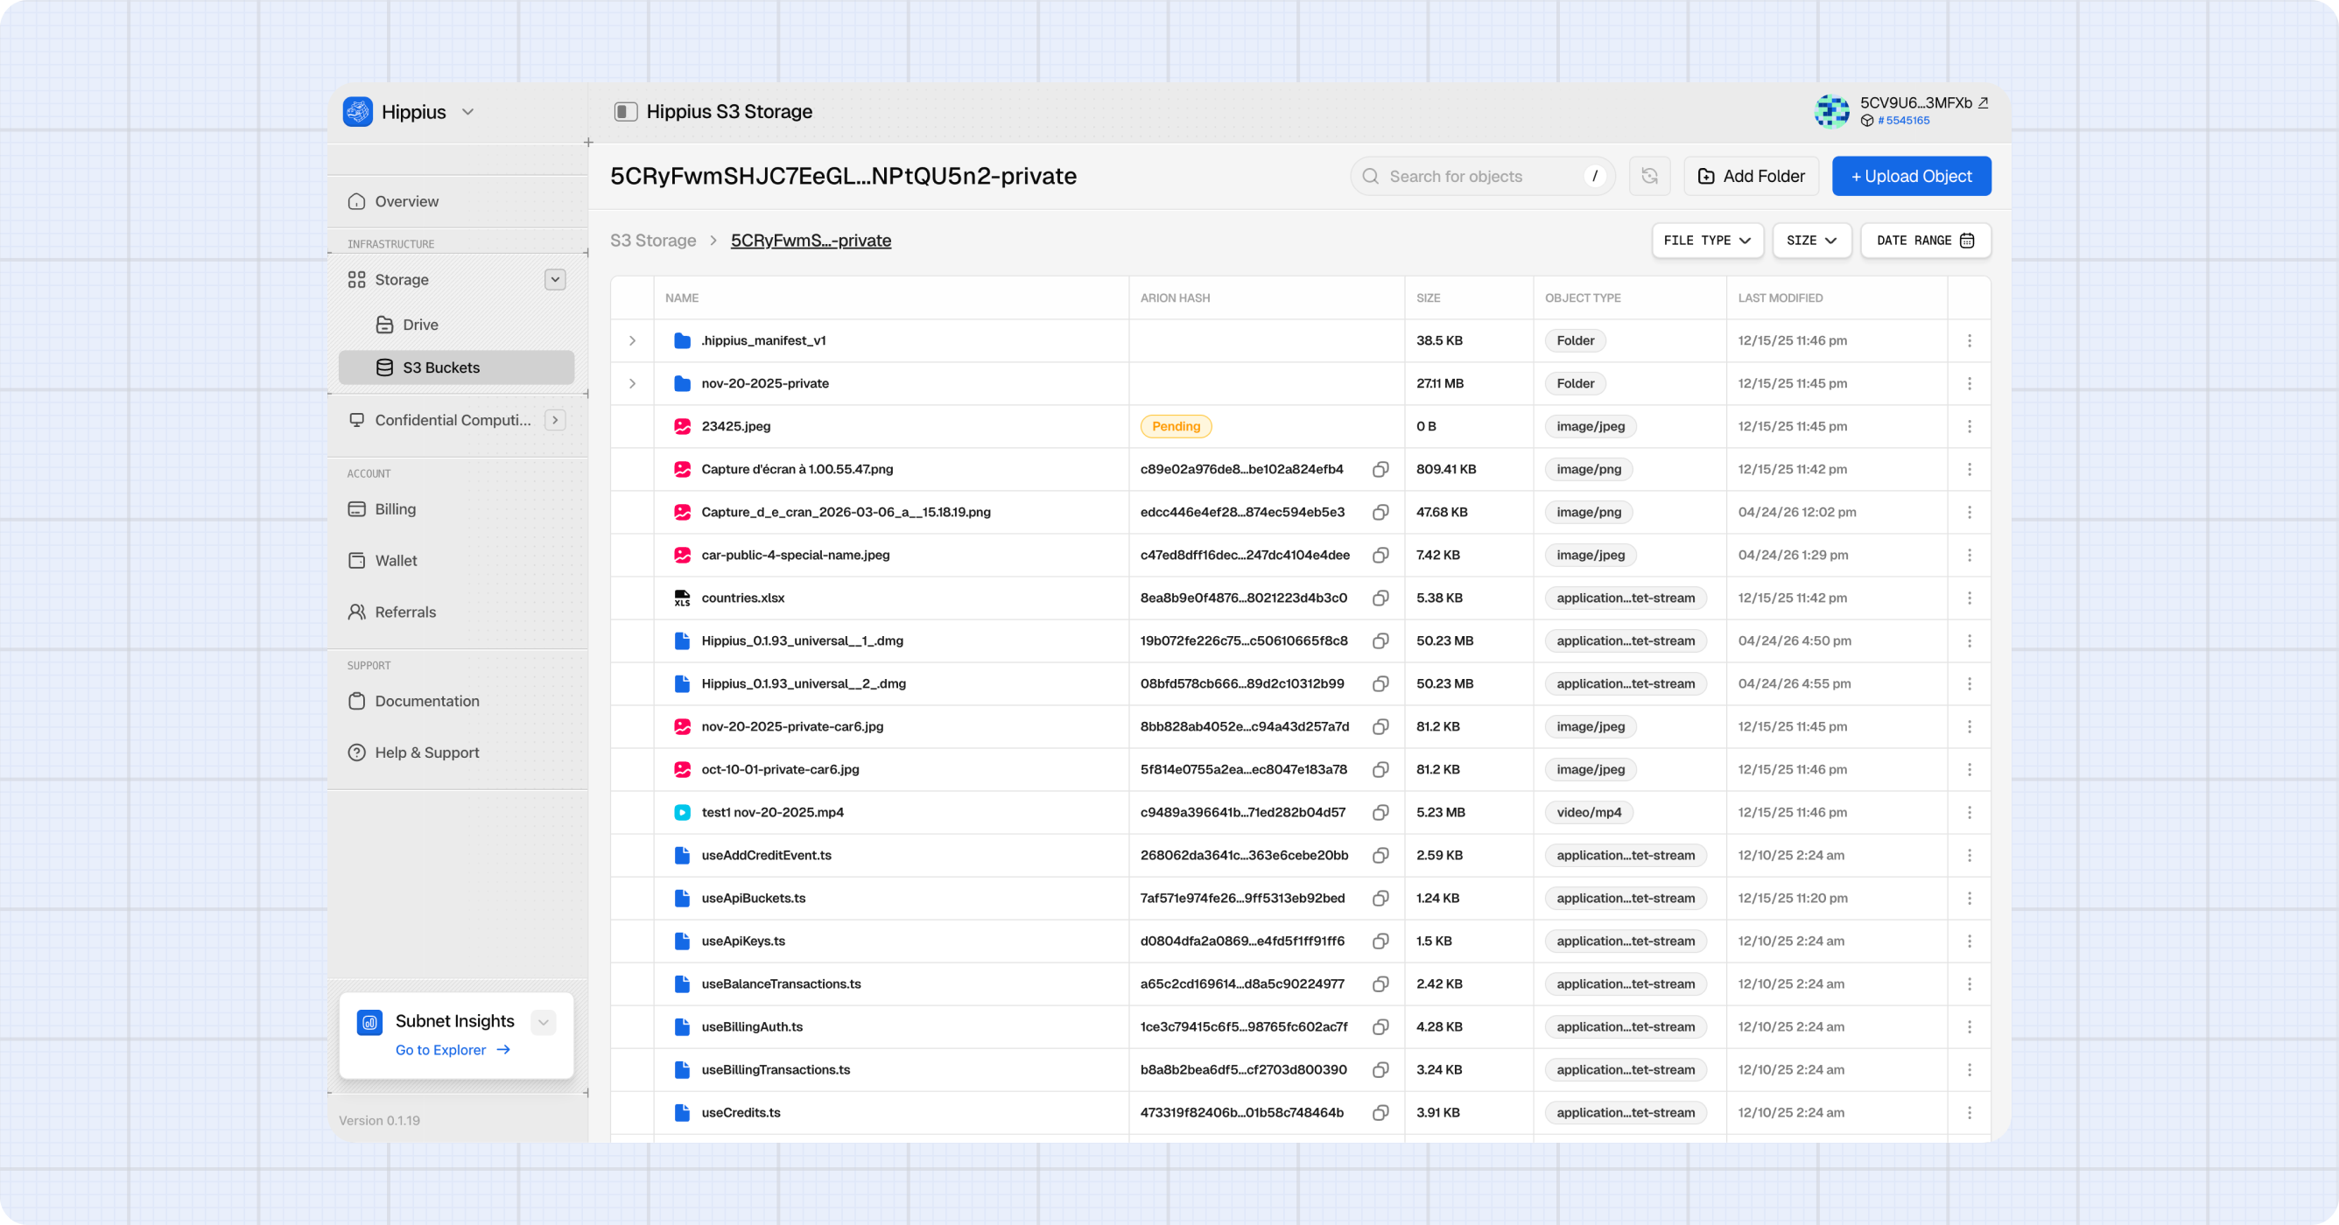The image size is (2339, 1225).
Task: Click the .hippius_manifest_v1 folder icon
Action: click(682, 340)
